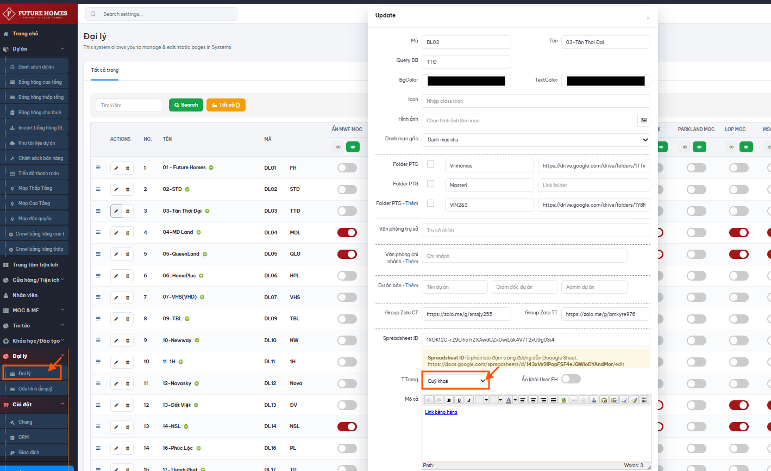Open Trang chủ in the sidebar

(25, 34)
